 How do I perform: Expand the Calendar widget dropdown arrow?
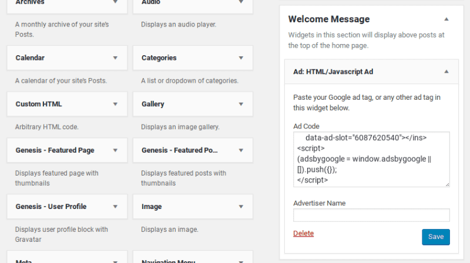pyautogui.click(x=115, y=58)
